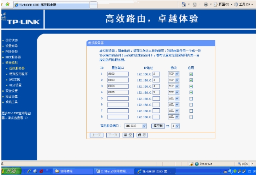Select DMZ主机 submenu item
The height and width of the screenshot is (175, 257).
[14, 80]
